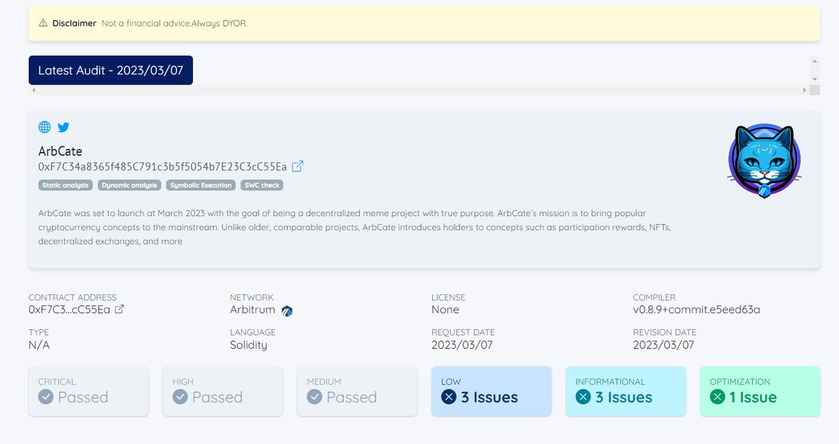Click the LANGUAGE label
Screen dimensions: 839x444
coord(253,332)
